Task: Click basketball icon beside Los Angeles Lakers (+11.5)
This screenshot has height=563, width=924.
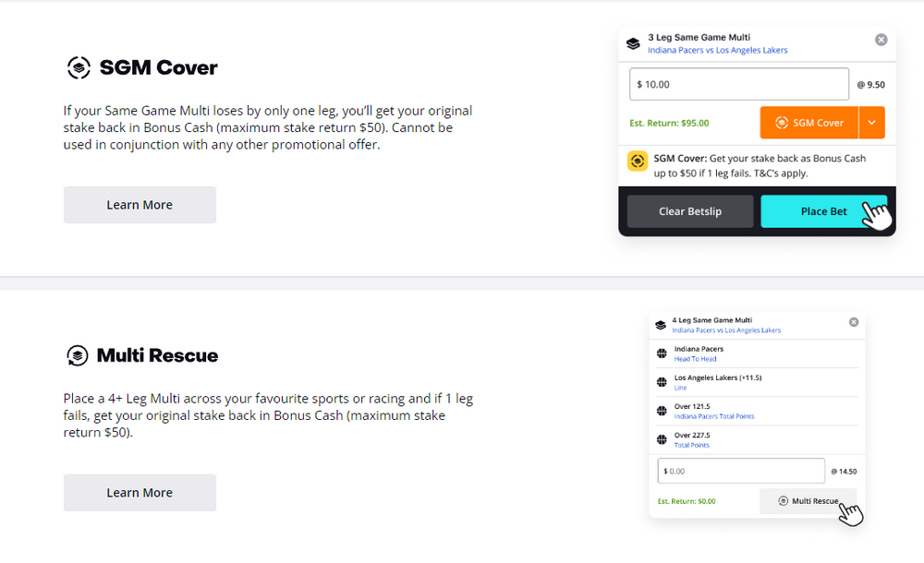Action: click(661, 382)
